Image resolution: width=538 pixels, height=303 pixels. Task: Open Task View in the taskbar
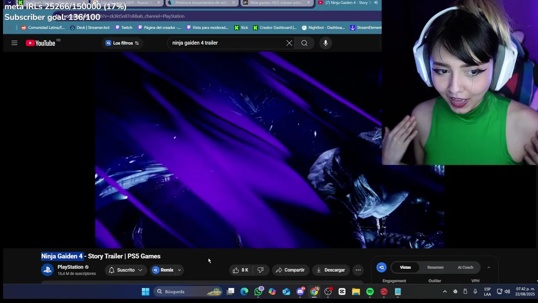pos(230,292)
